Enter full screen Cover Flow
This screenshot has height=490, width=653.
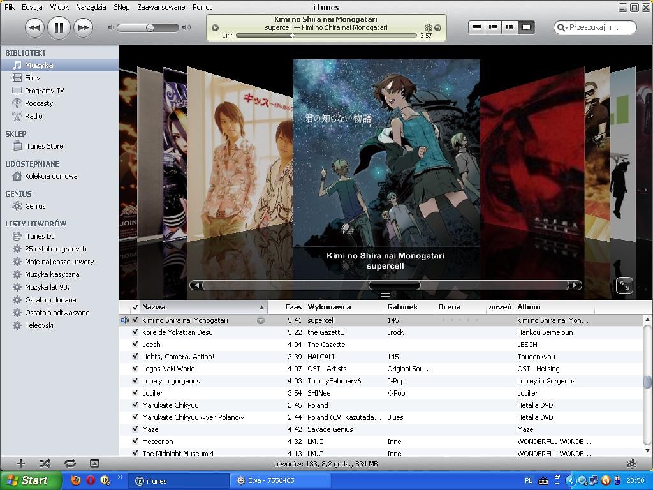(624, 285)
